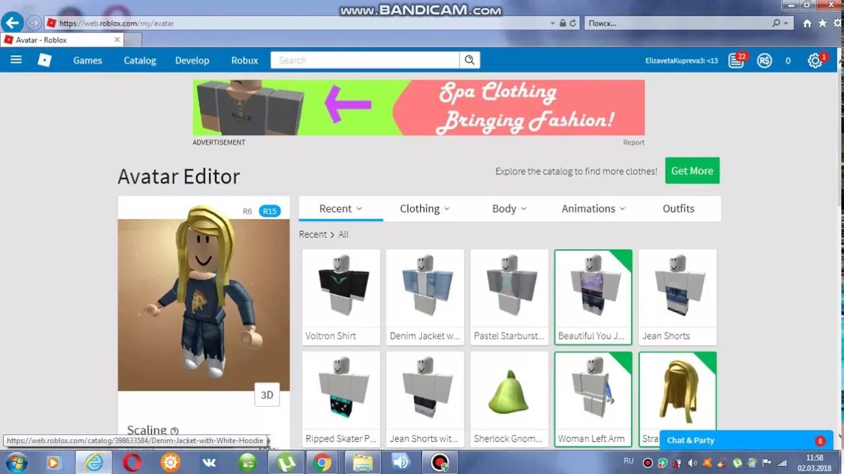Select the Sherlock Gnom... hat item
844x474 pixels.
509,399
